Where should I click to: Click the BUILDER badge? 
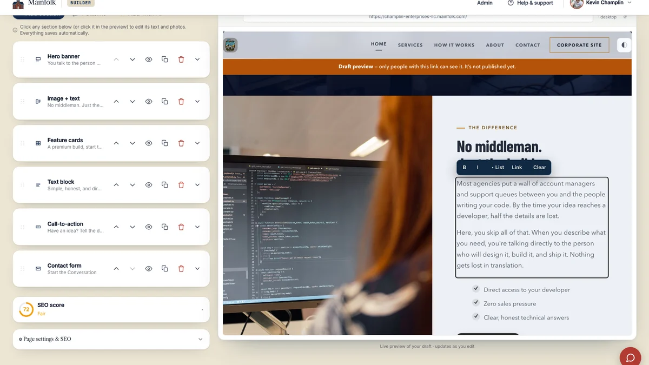coord(80,3)
